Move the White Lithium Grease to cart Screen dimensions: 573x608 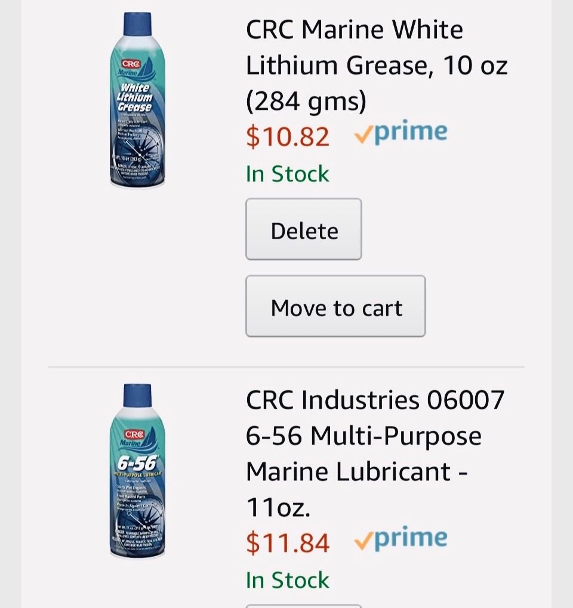[x=335, y=307]
